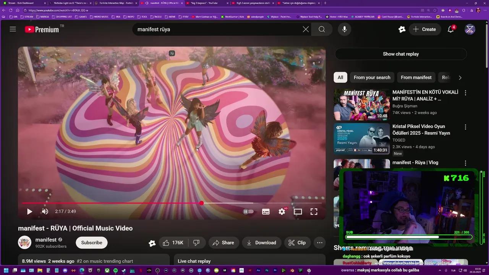Open options for Kristal Piksel video

point(465,127)
